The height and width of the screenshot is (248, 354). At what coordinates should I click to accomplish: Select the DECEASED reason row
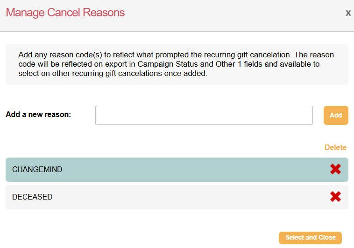(168, 197)
